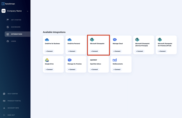Select Integrations in the sidebar

[x=17, y=34]
